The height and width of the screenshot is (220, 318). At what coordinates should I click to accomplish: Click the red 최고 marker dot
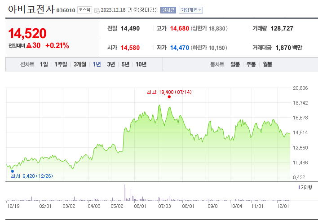[x=169, y=97]
